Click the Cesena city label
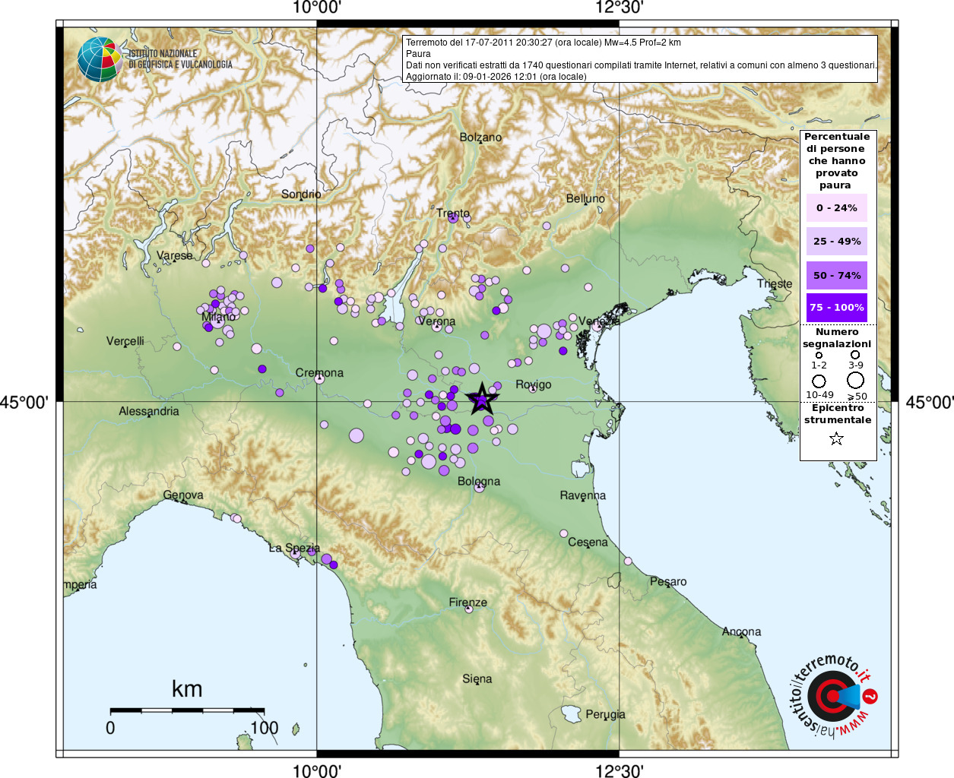 click(588, 542)
